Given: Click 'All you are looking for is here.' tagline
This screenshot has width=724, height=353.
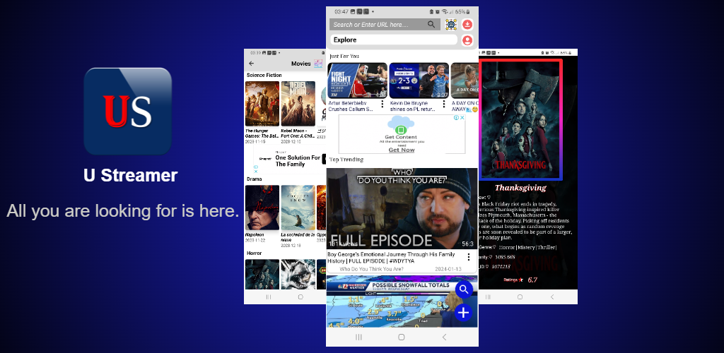Looking at the screenshot, I should tap(123, 211).
